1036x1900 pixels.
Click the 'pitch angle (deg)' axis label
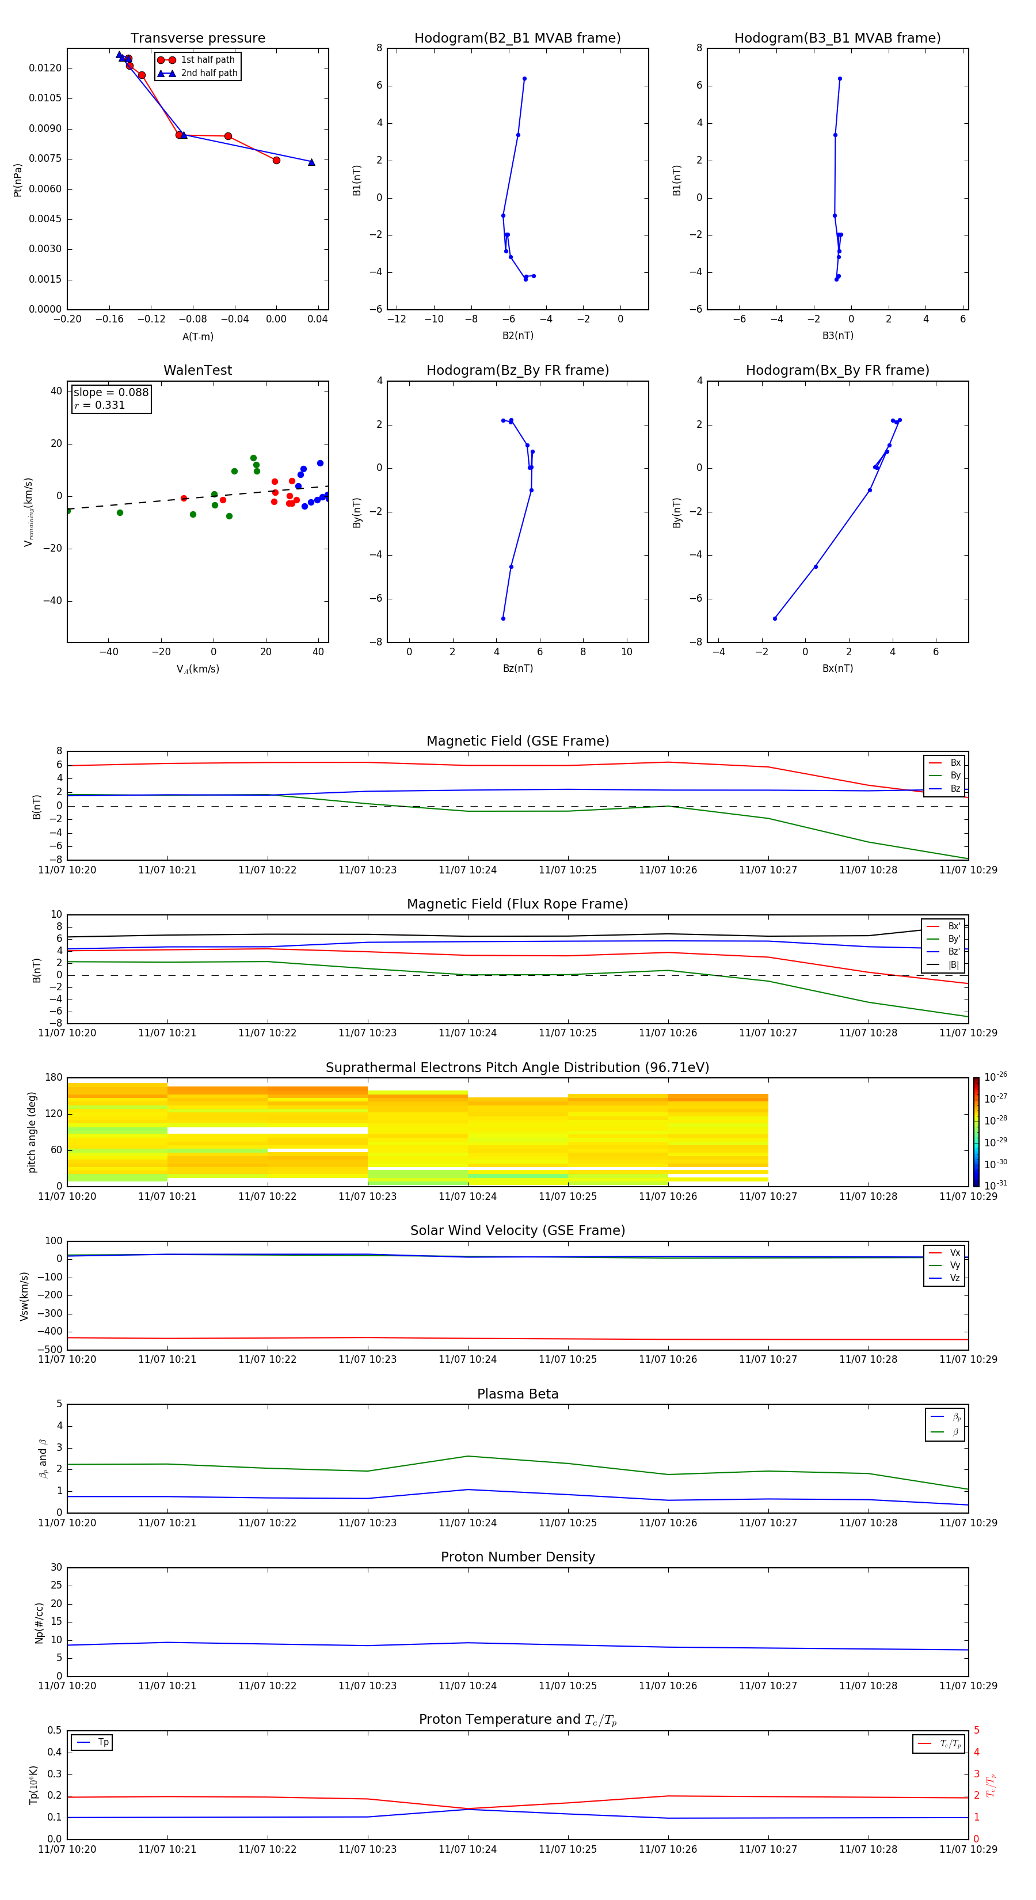[32, 1132]
